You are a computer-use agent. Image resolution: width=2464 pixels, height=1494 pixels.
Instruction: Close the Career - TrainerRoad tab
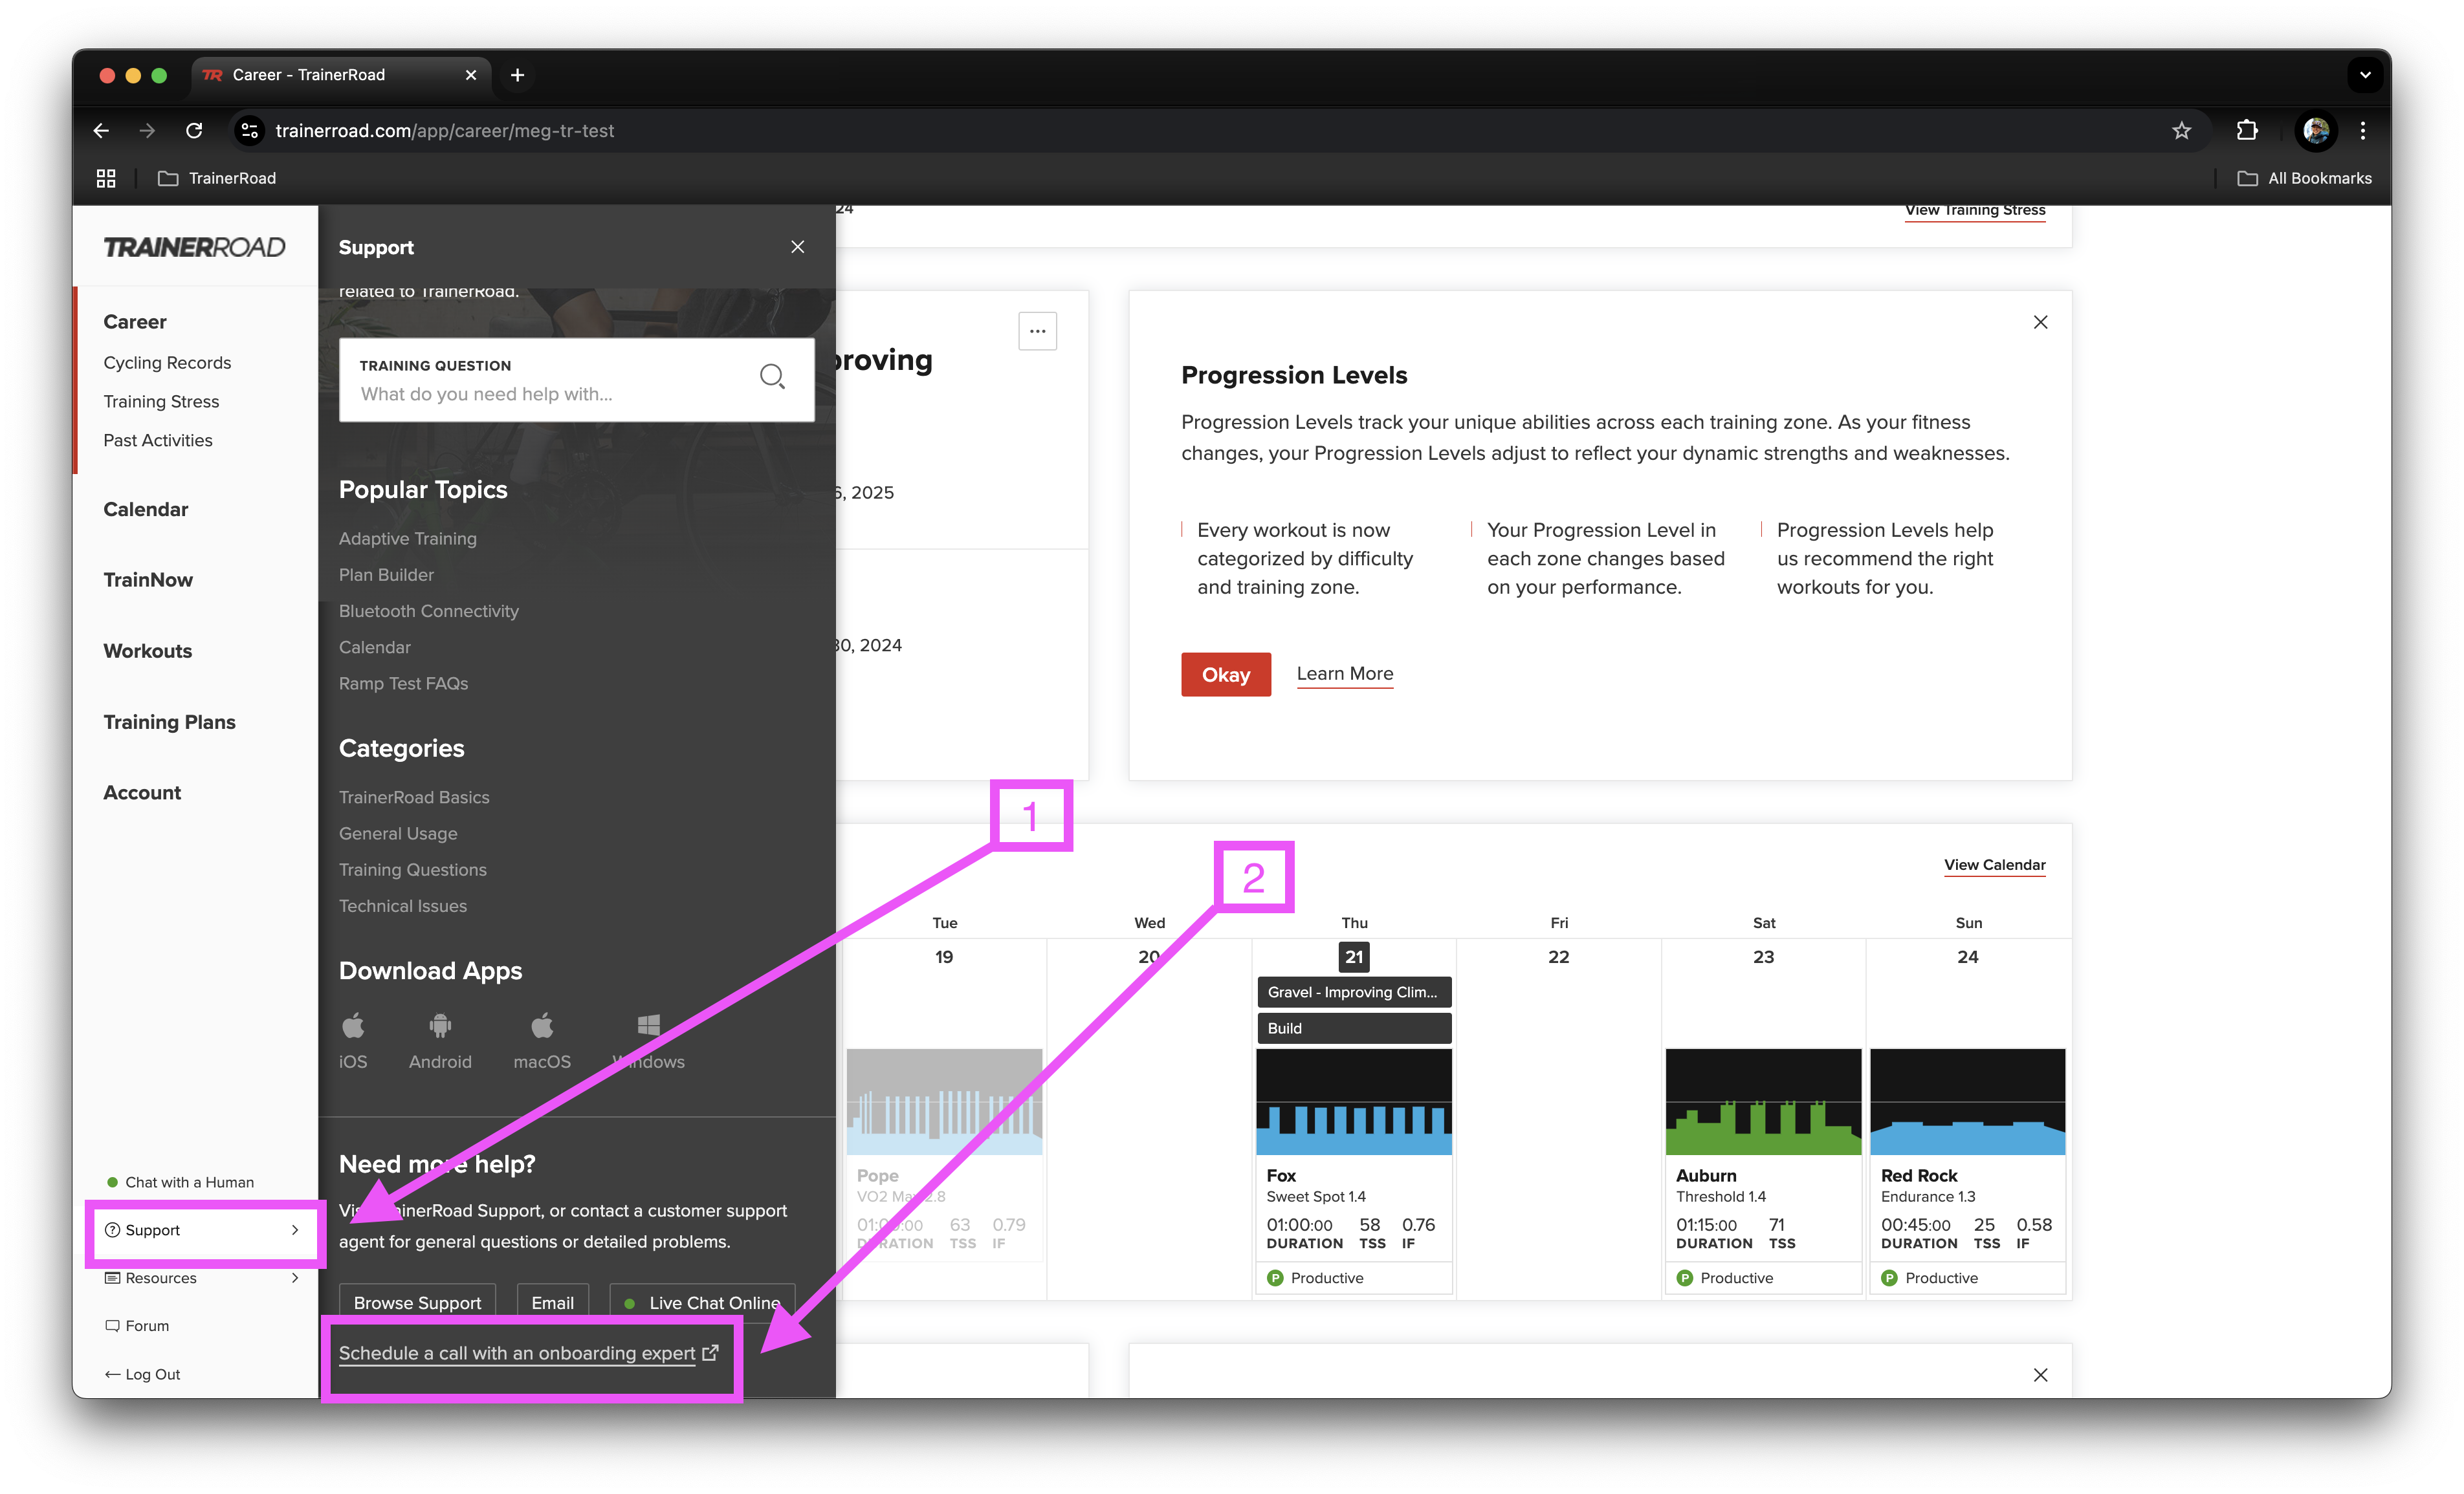[x=471, y=75]
